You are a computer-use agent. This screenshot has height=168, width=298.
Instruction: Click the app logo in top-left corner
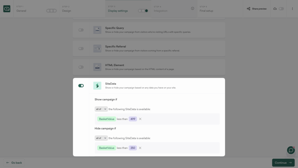click(7, 9)
